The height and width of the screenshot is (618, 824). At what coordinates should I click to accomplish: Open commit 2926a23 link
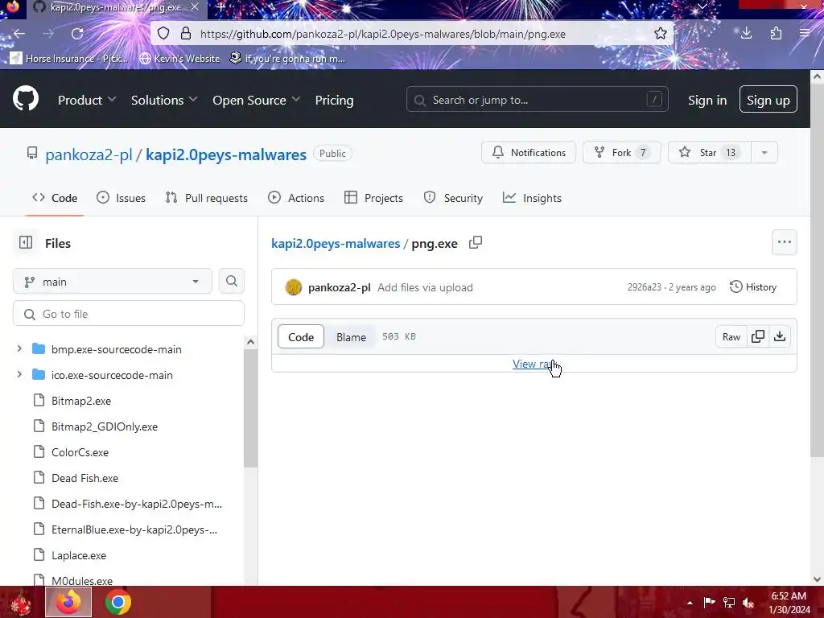point(644,287)
